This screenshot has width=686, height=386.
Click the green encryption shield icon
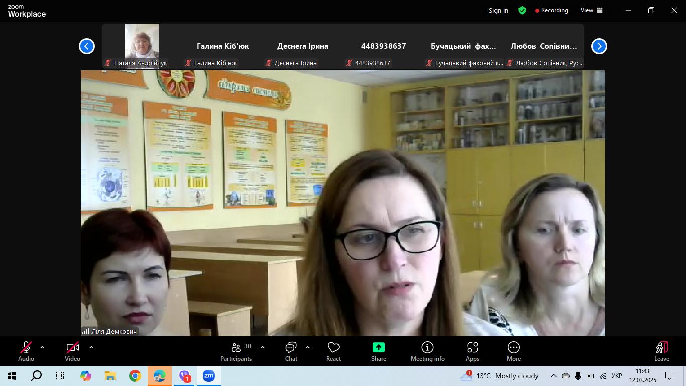pos(522,10)
